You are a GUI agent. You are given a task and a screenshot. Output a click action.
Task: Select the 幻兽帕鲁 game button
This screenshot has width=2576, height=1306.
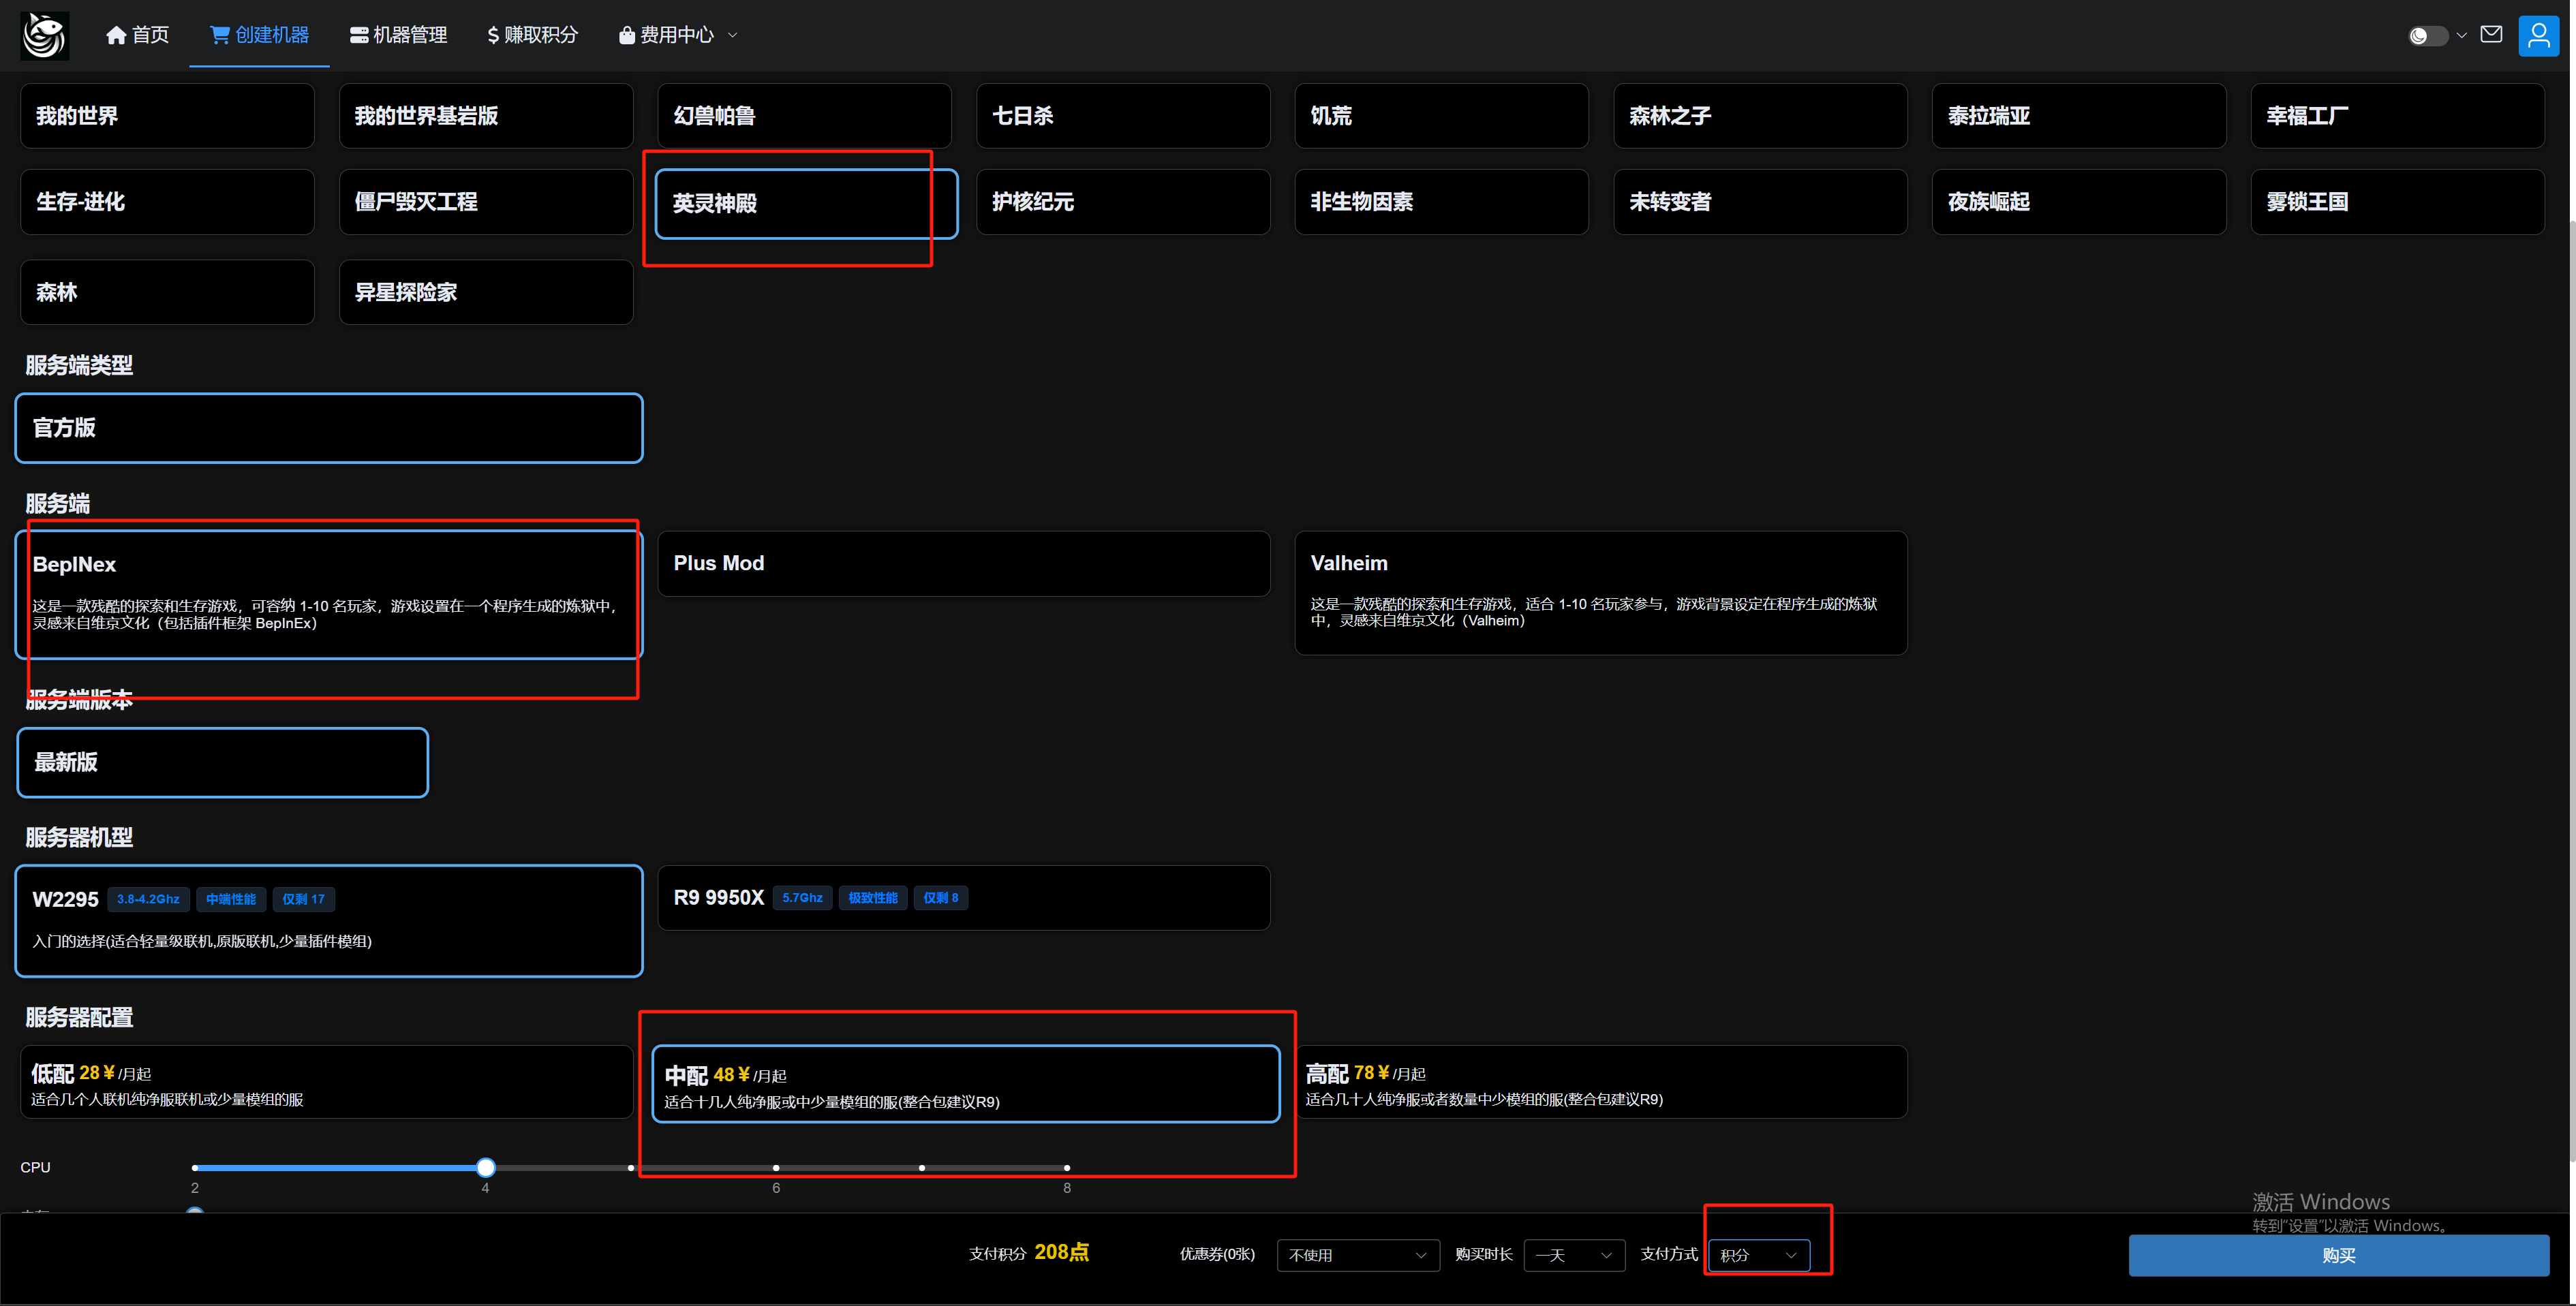click(x=804, y=116)
